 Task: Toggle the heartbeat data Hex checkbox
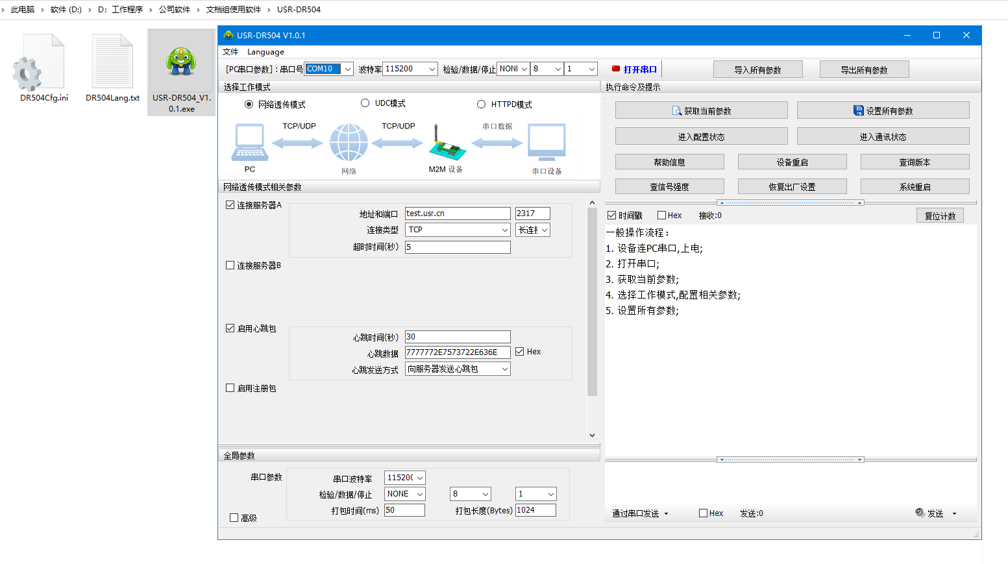tap(520, 352)
